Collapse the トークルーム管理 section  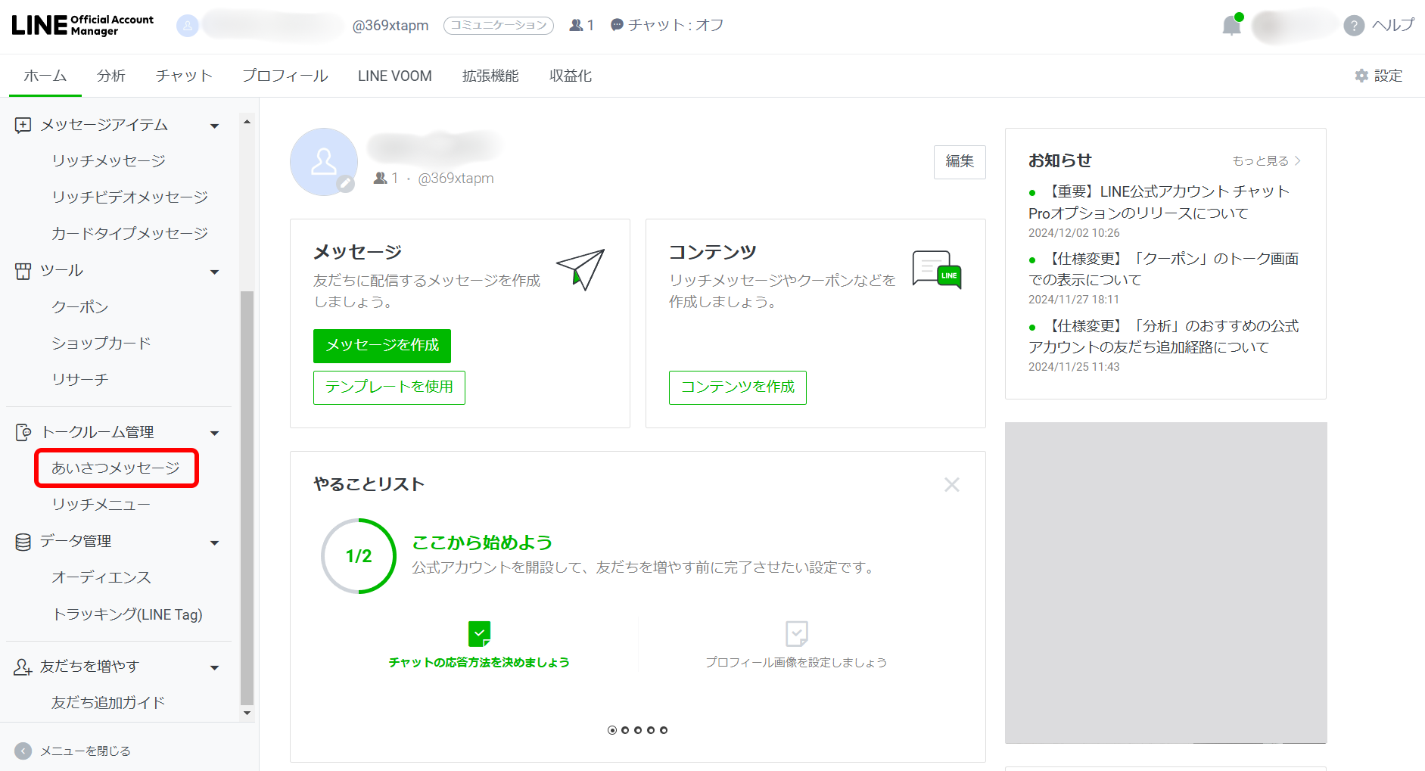tap(214, 431)
